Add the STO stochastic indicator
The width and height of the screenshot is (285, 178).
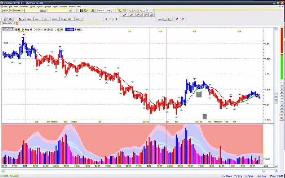70,19
